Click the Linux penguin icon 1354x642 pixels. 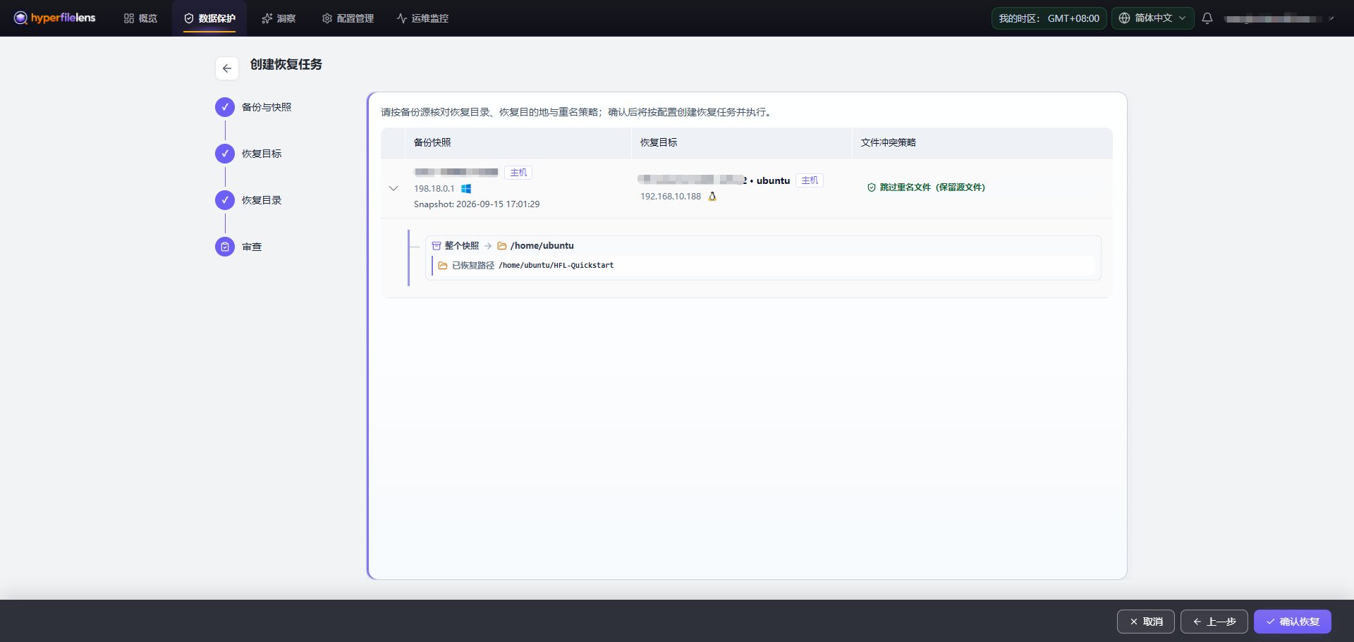click(x=712, y=197)
